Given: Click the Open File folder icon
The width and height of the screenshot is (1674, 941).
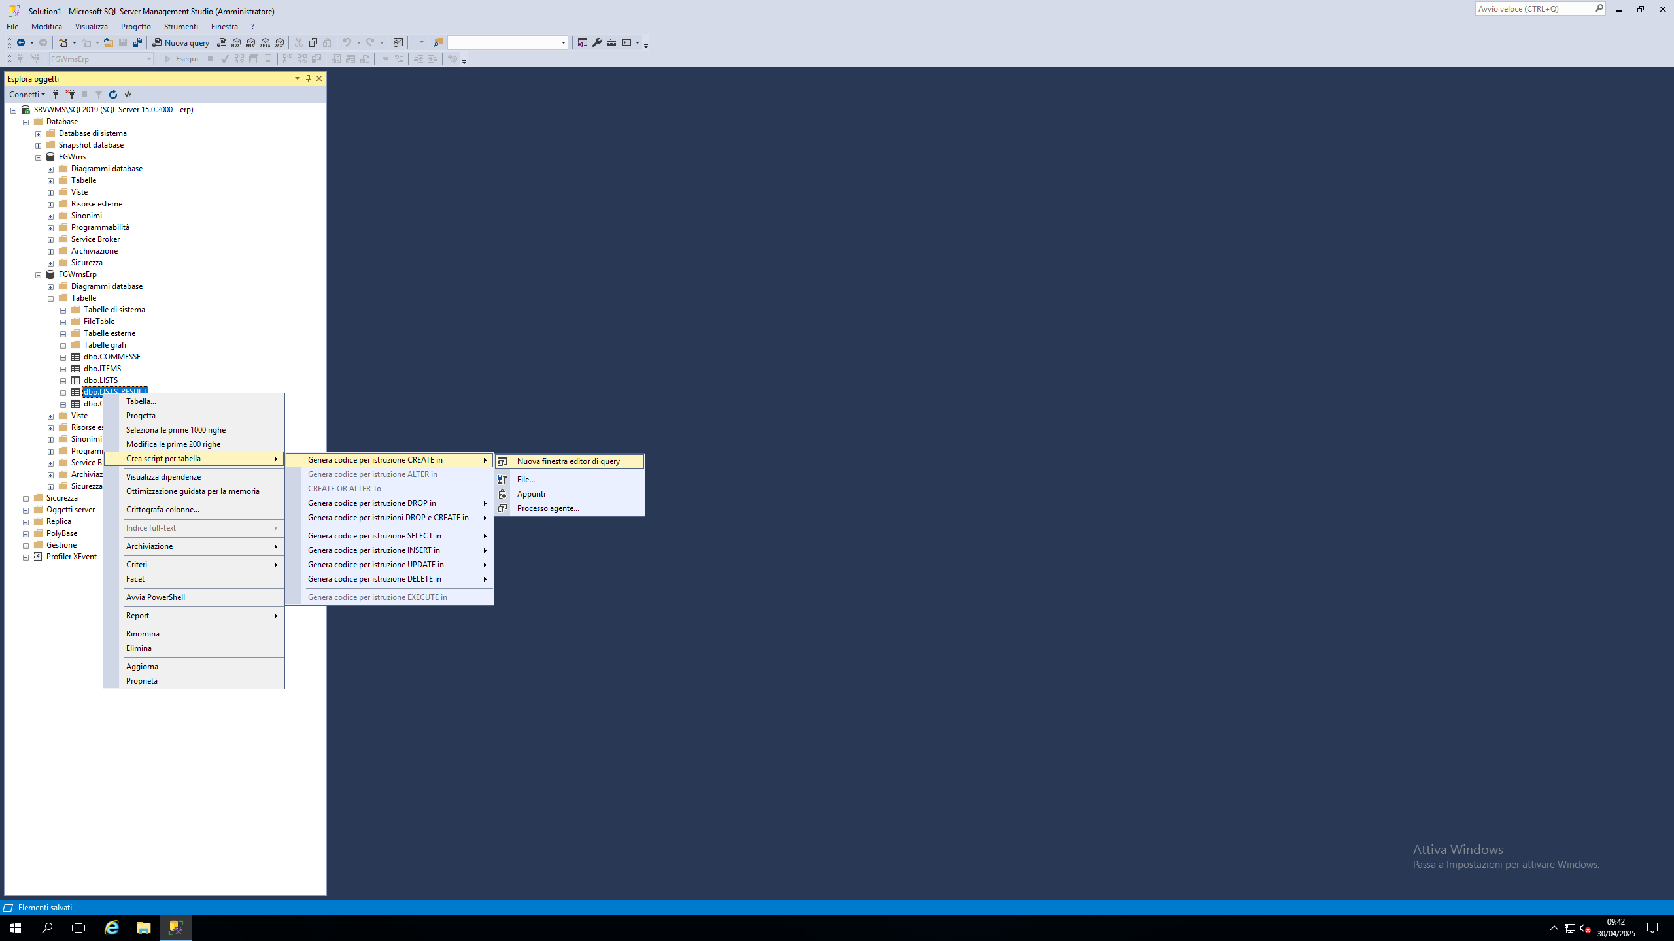Looking at the screenshot, I should [109, 42].
